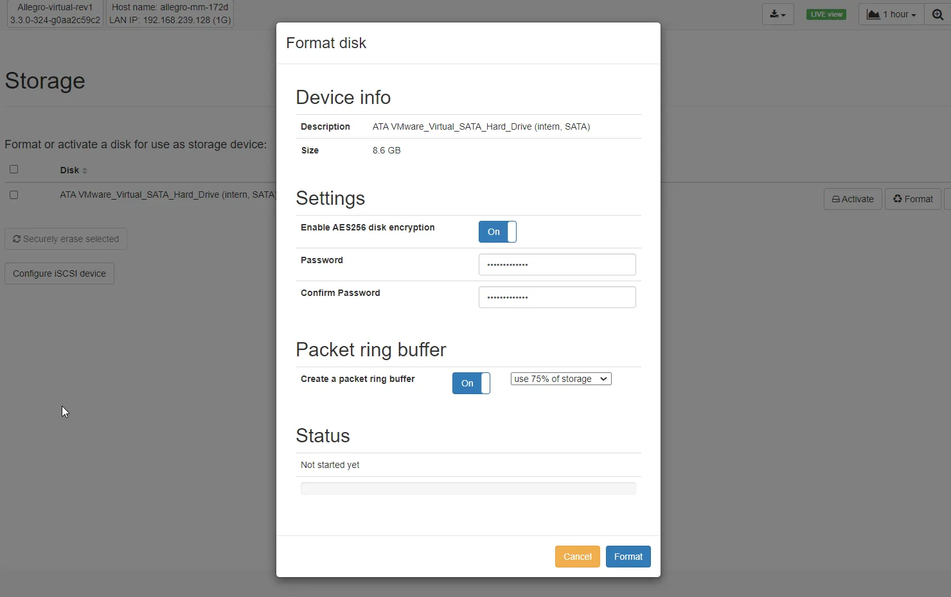
Task: Click the Password input field
Action: point(557,264)
